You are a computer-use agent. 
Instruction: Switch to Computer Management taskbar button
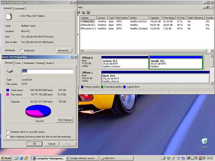[x=48, y=158]
